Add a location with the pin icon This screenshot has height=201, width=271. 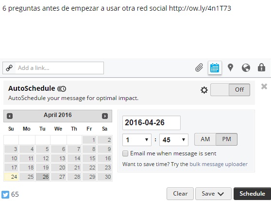click(230, 67)
